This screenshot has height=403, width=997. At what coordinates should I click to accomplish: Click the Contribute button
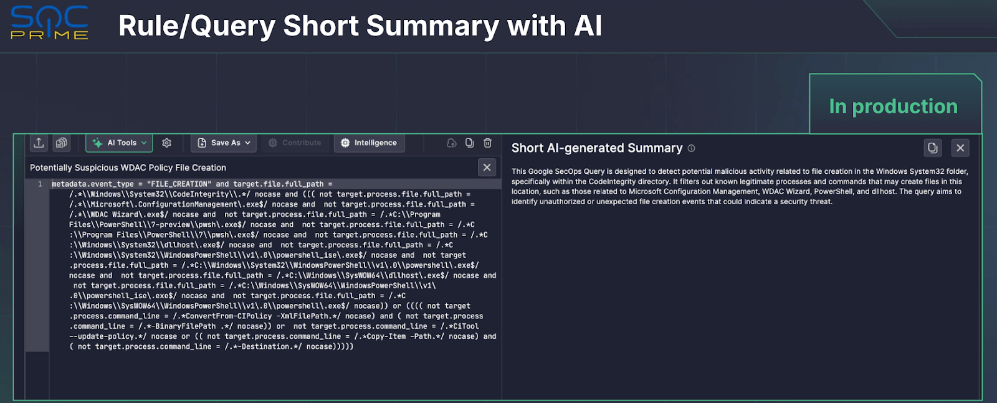(x=294, y=143)
